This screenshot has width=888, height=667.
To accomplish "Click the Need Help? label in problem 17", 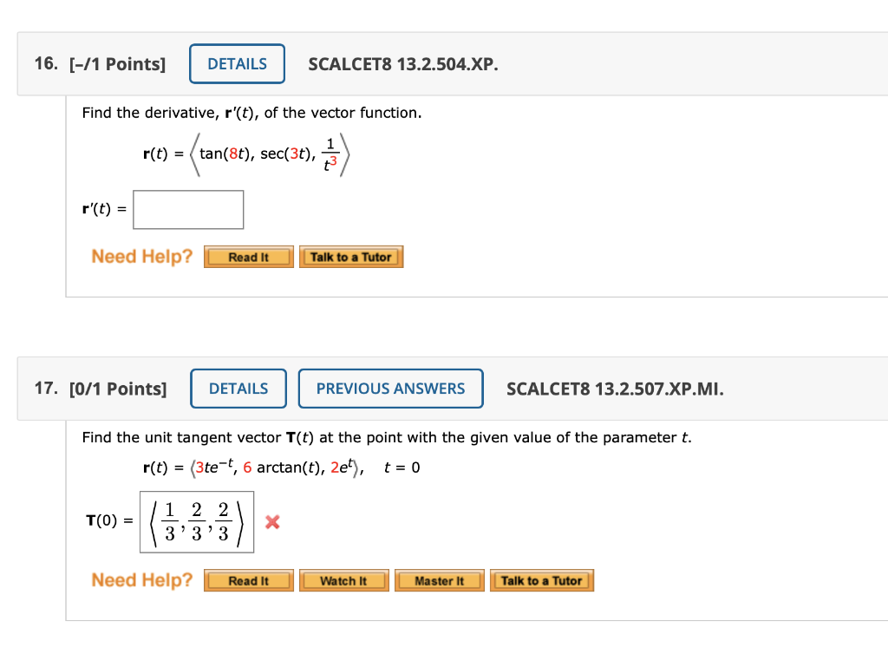I will pos(141,579).
